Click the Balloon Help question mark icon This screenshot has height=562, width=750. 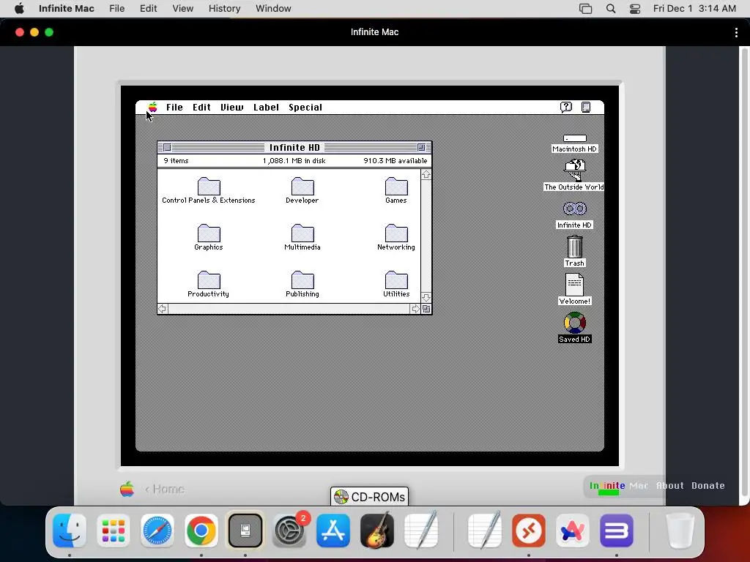pos(566,107)
